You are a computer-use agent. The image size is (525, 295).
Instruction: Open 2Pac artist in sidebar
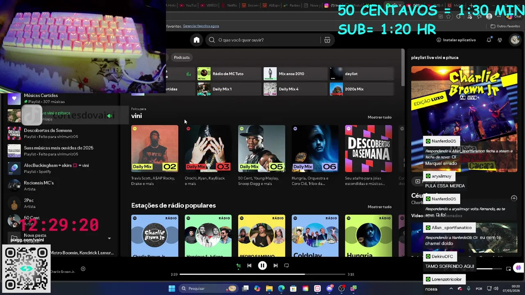tap(62, 203)
